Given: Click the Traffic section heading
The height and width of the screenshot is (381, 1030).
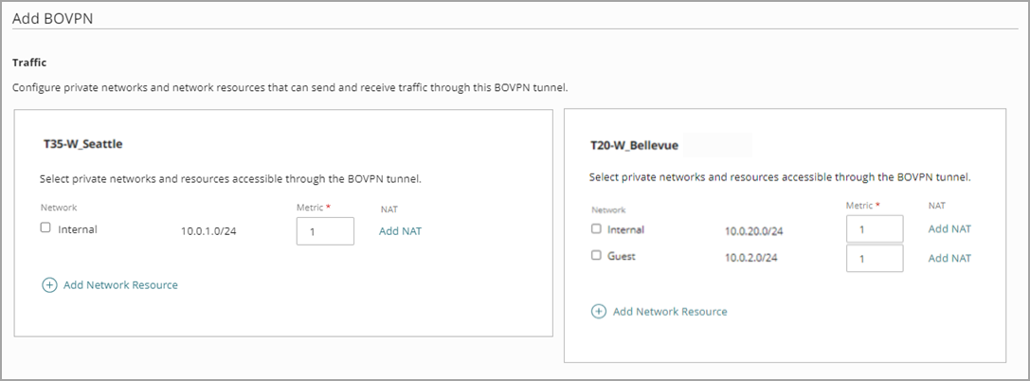Looking at the screenshot, I should (x=29, y=63).
